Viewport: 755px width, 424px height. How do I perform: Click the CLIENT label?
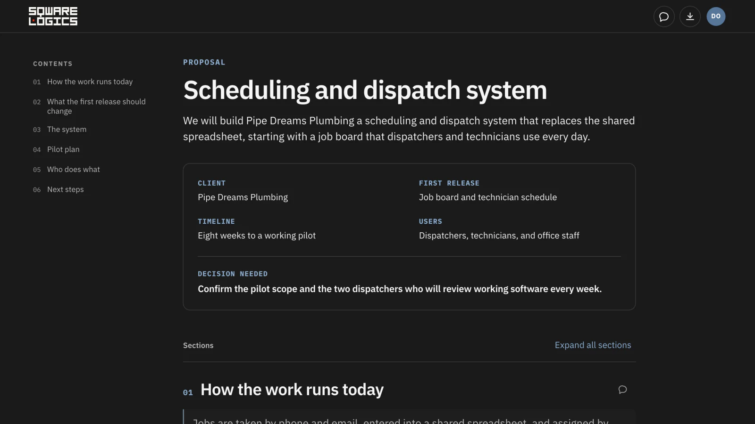[x=212, y=183]
